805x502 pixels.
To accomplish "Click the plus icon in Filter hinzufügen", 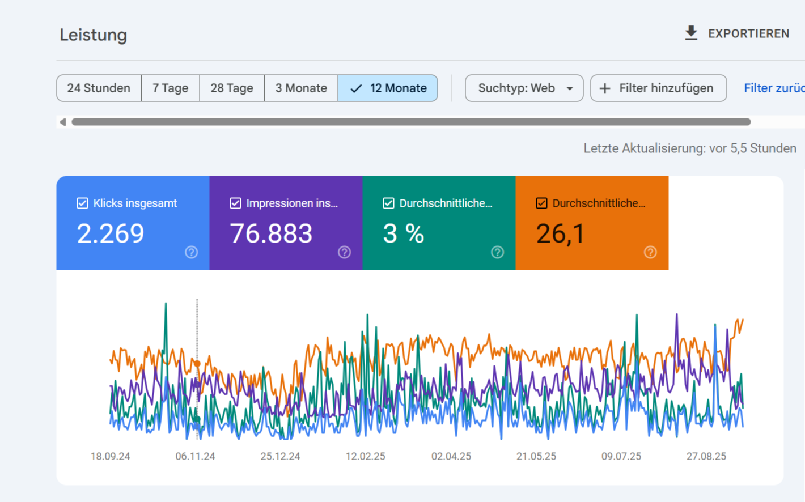I will pyautogui.click(x=605, y=88).
